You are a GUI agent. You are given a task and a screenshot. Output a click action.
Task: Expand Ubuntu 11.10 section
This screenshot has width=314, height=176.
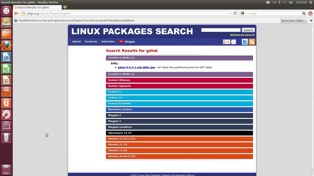[x=179, y=145]
